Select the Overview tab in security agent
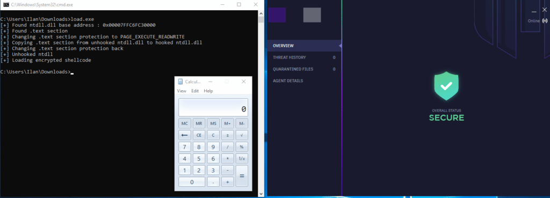The height and width of the screenshot is (198, 550). [305, 46]
